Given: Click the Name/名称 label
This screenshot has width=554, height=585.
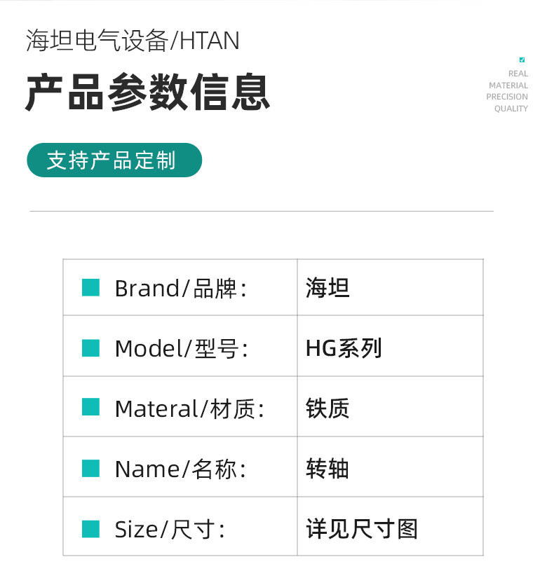Looking at the screenshot, I should pos(180,469).
